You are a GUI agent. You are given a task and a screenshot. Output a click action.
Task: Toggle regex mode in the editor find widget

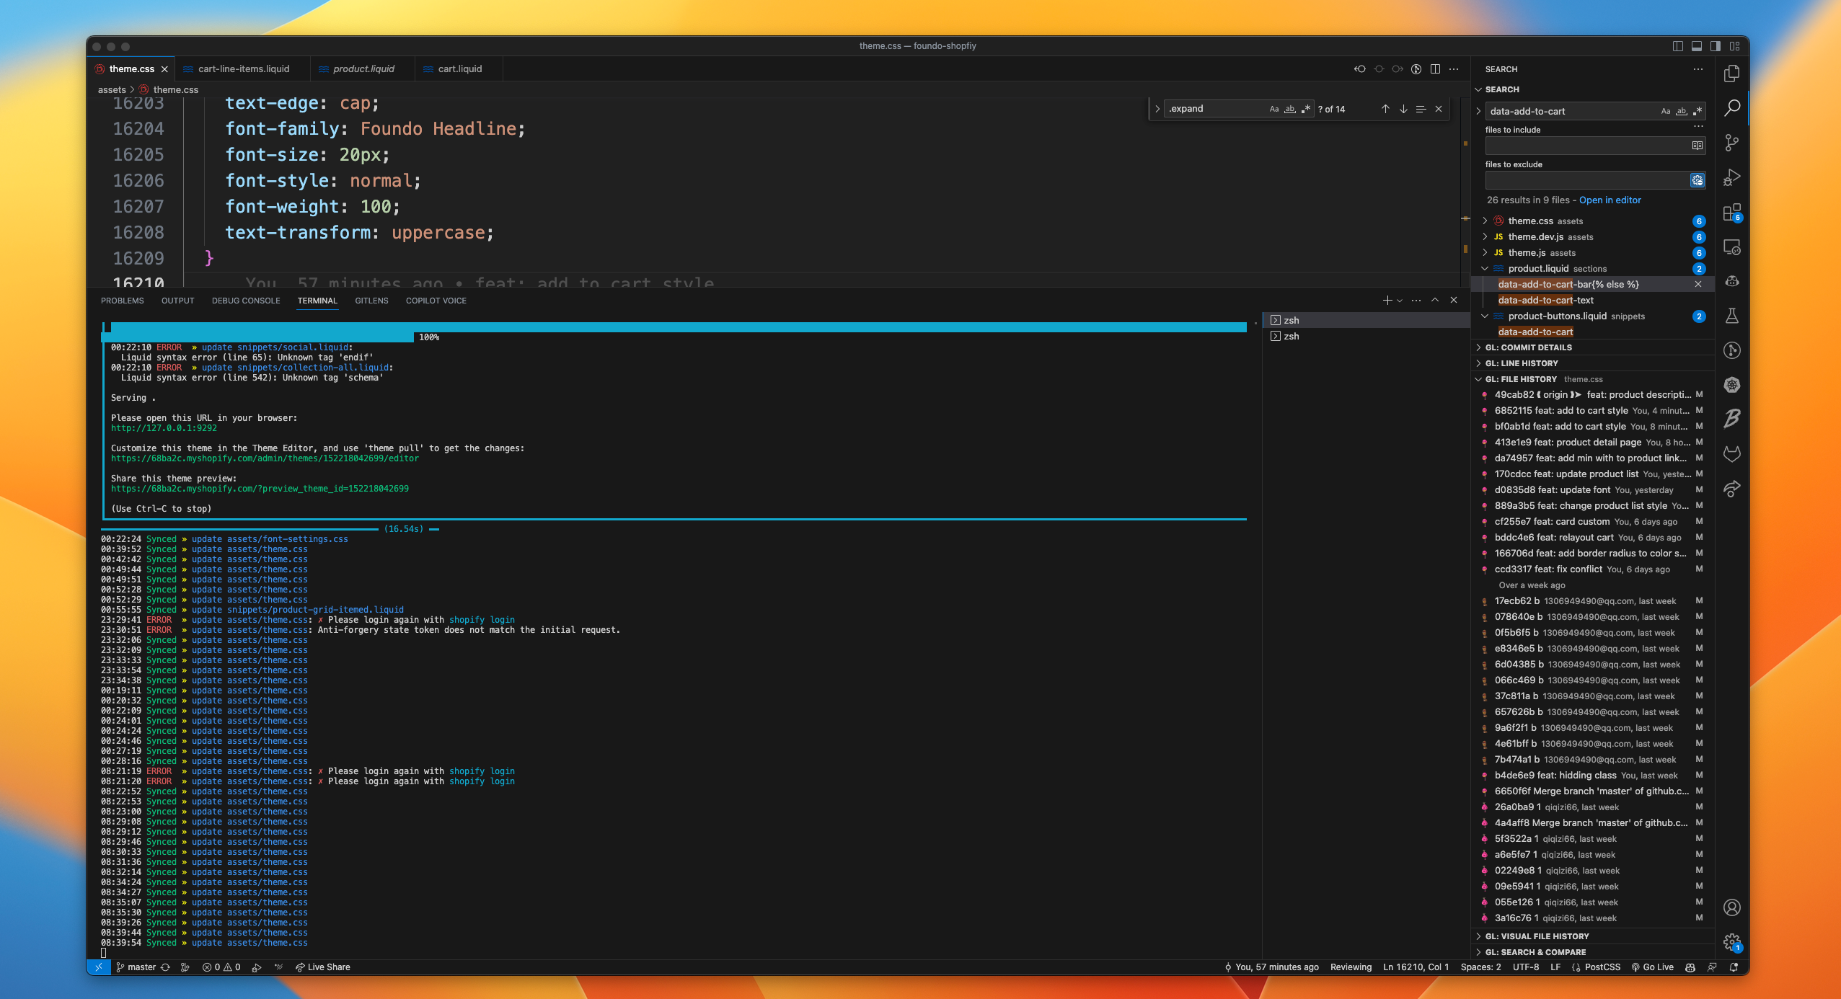pyautogui.click(x=1305, y=109)
